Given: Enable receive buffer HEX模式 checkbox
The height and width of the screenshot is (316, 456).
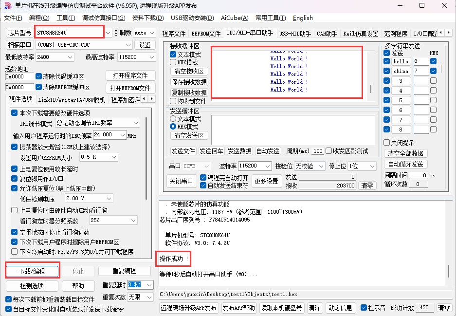Looking at the screenshot, I should coord(173,62).
